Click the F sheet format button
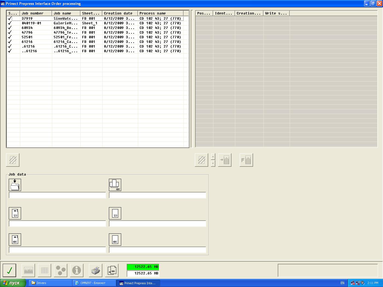 coord(246,160)
